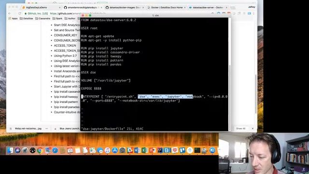Open Apps bookmark shortcut
This screenshot has height=174, width=309.
pyautogui.click(x=13, y=18)
